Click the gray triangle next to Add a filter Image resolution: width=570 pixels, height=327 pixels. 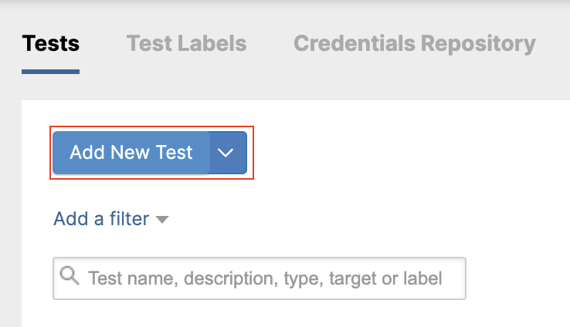(x=162, y=220)
